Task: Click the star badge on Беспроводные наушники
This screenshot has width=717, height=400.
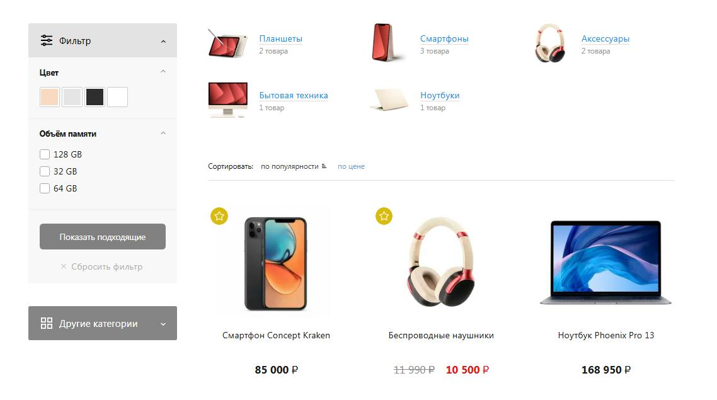Action: point(384,216)
